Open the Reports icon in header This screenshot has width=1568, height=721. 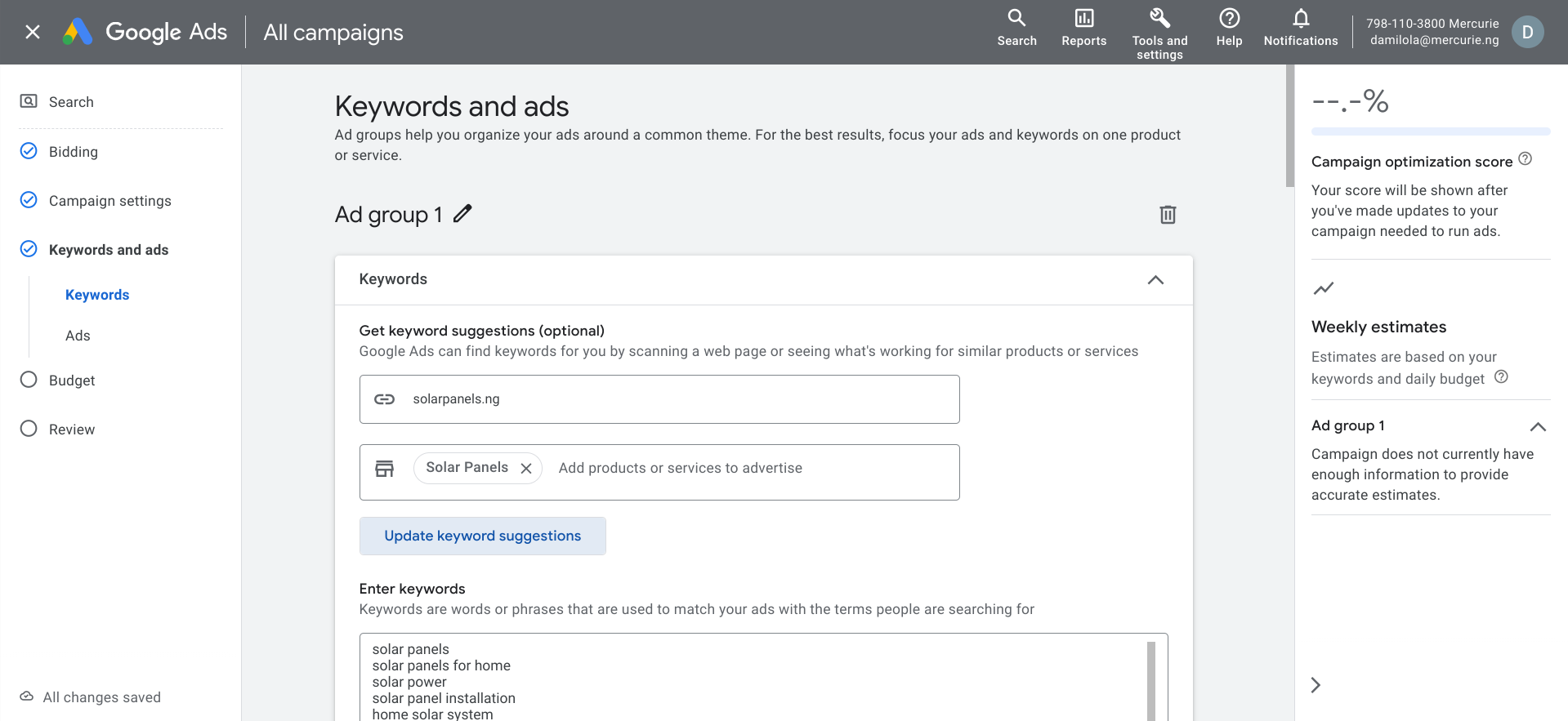[x=1083, y=19]
